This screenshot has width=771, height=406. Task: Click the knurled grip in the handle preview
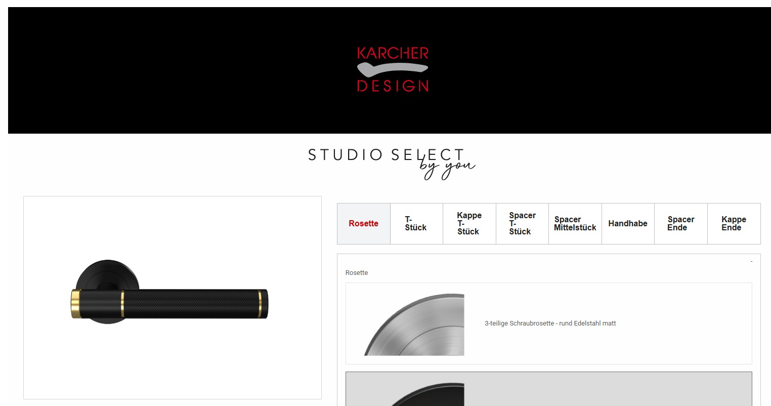[191, 304]
